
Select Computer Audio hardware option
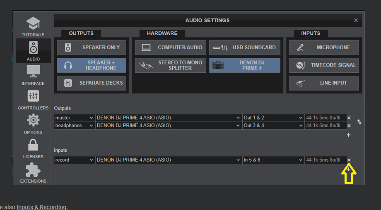click(171, 48)
